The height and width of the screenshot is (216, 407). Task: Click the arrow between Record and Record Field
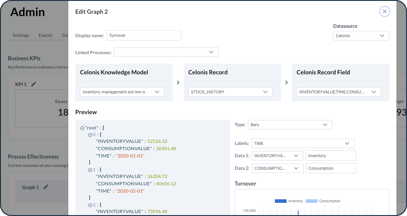[x=287, y=83]
